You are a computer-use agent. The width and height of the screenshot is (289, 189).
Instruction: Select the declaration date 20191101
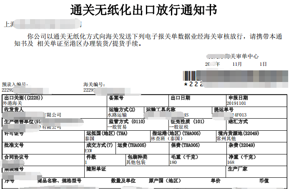pyautogui.click(x=236, y=103)
